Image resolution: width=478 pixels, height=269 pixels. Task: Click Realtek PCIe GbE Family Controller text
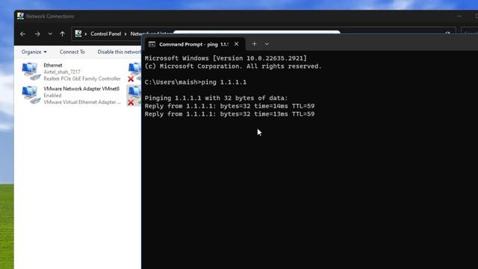pos(82,78)
